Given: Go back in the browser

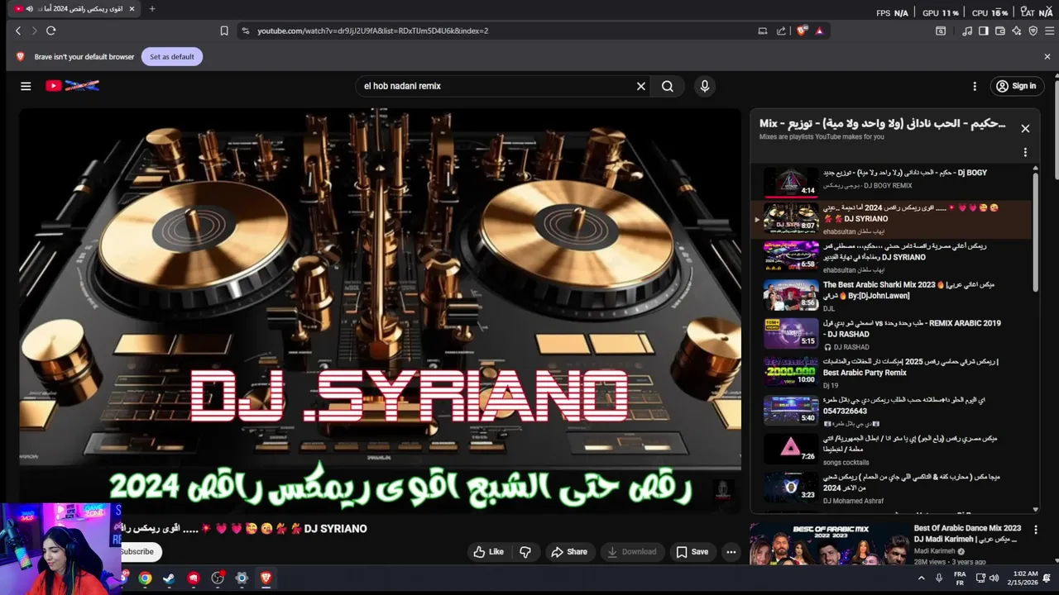Looking at the screenshot, I should click(18, 31).
